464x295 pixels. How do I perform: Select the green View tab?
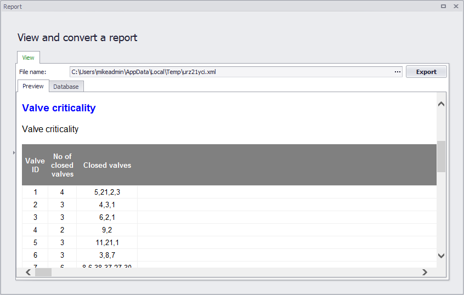click(x=28, y=58)
